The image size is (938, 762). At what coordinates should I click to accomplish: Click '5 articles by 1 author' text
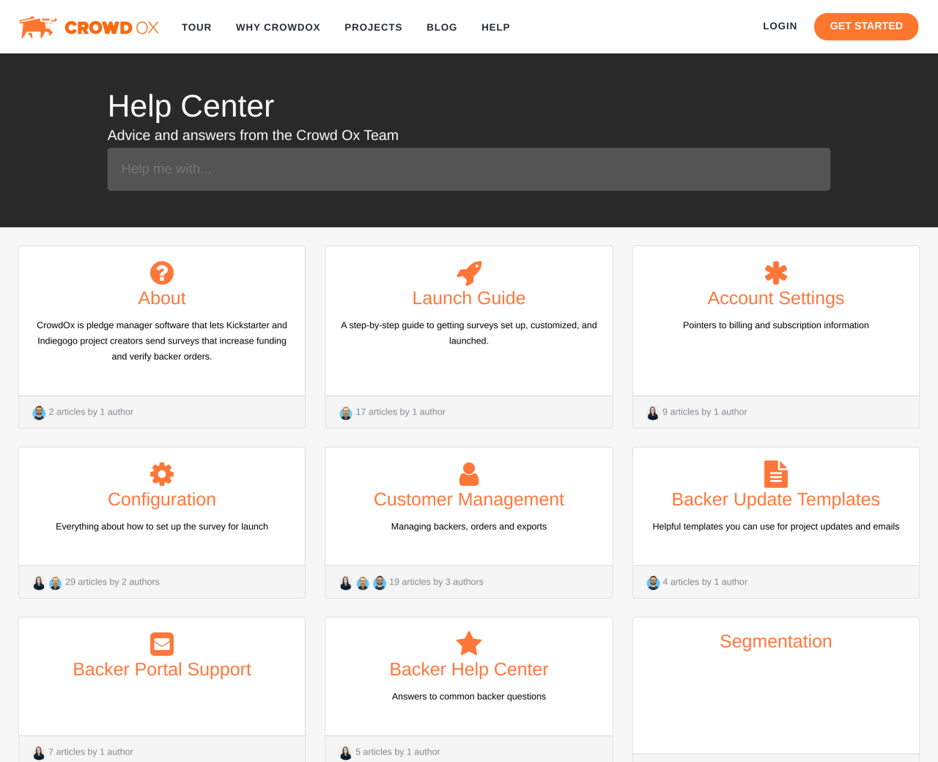(398, 752)
